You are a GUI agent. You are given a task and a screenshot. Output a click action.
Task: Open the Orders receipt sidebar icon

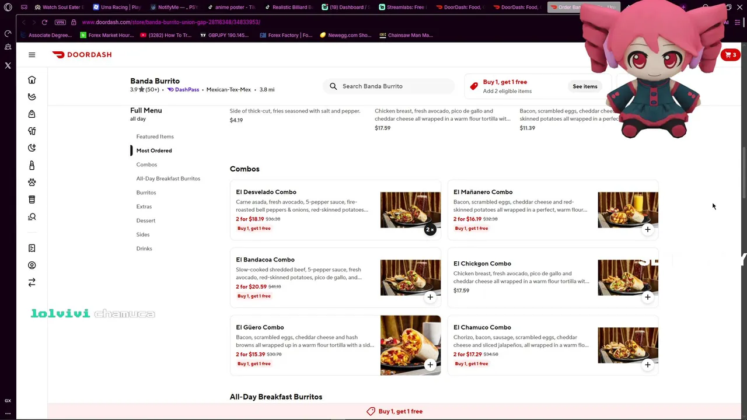coord(32,249)
